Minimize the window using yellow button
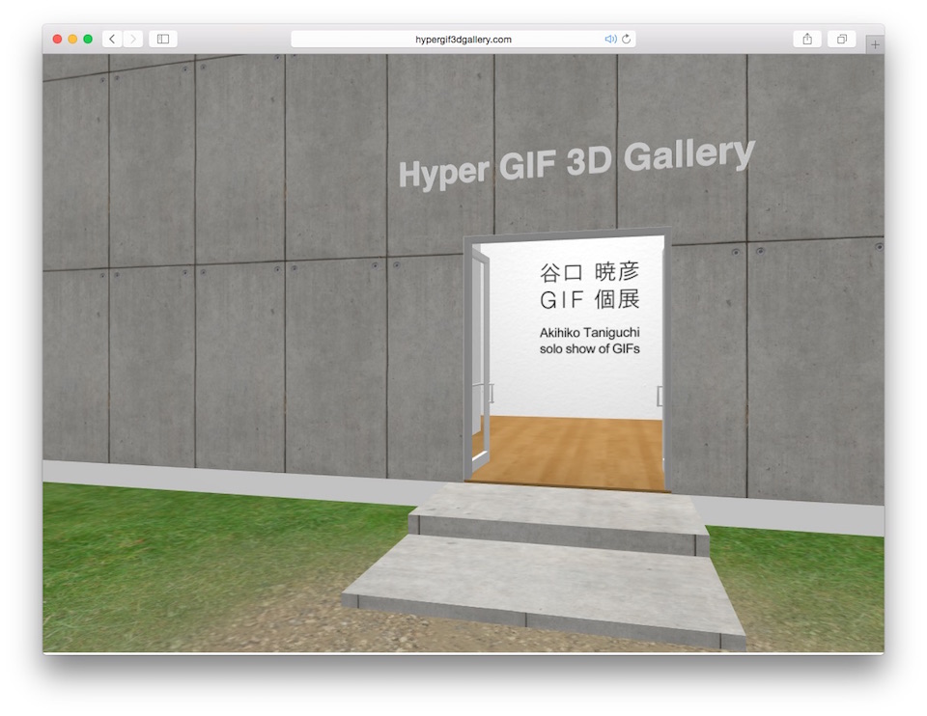Image resolution: width=927 pixels, height=716 pixels. (x=72, y=40)
